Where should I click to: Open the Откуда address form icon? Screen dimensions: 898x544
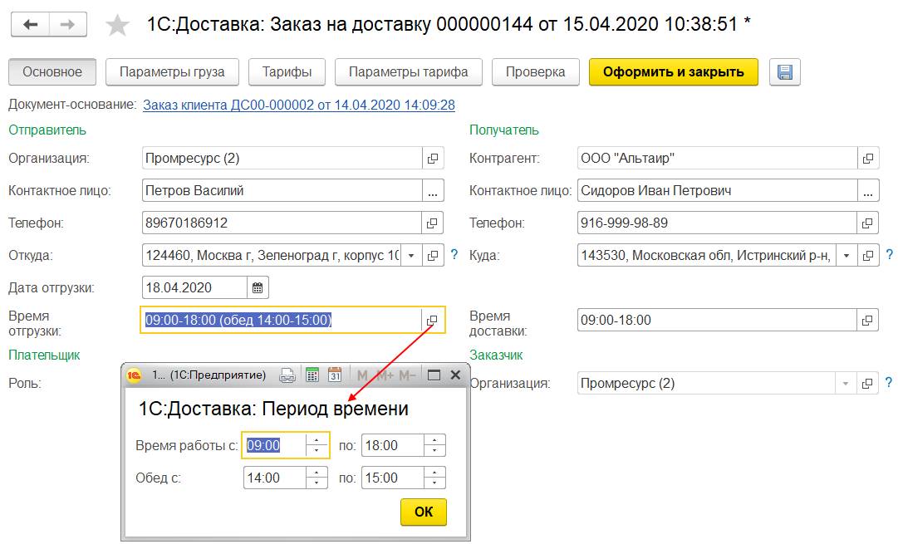point(433,256)
